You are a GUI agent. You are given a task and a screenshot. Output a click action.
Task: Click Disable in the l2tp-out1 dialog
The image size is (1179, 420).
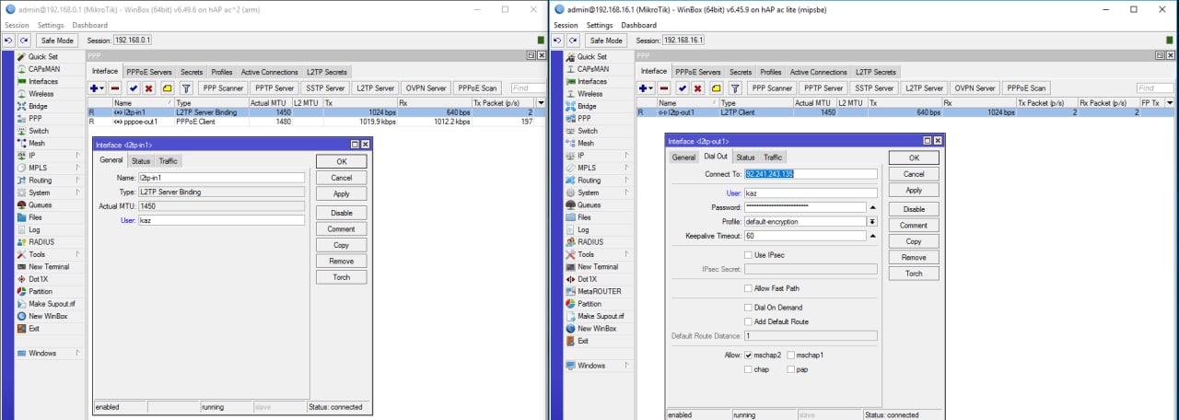[914, 209]
